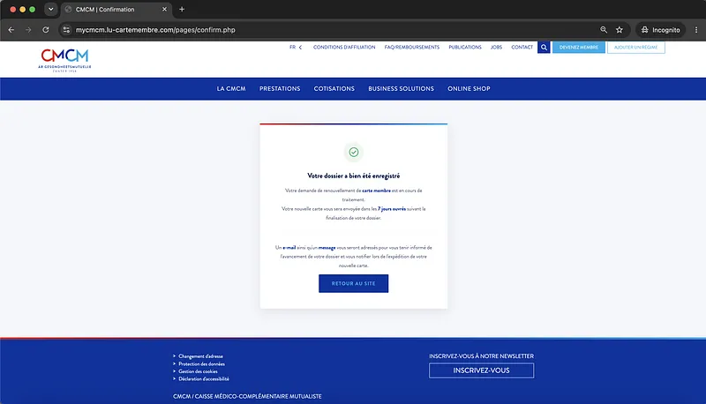Bookmark this page with the star icon
This screenshot has height=404, width=706.
tap(620, 30)
